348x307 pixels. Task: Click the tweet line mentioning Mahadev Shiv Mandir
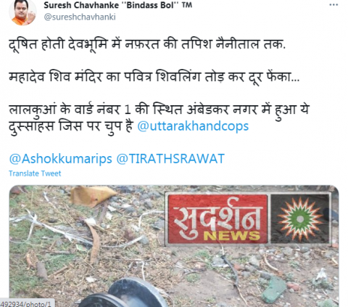154,77
